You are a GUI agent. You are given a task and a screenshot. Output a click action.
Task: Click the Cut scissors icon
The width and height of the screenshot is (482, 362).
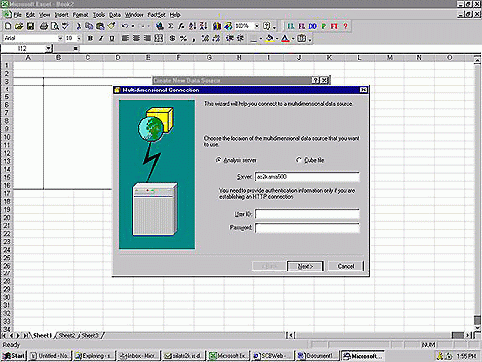79,26
